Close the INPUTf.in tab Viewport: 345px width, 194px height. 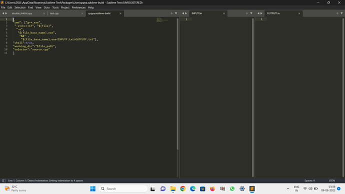pyautogui.click(x=224, y=13)
